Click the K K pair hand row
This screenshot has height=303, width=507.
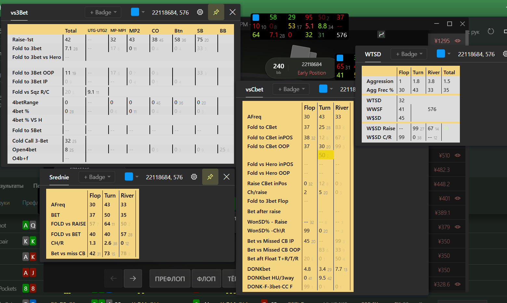29,241
